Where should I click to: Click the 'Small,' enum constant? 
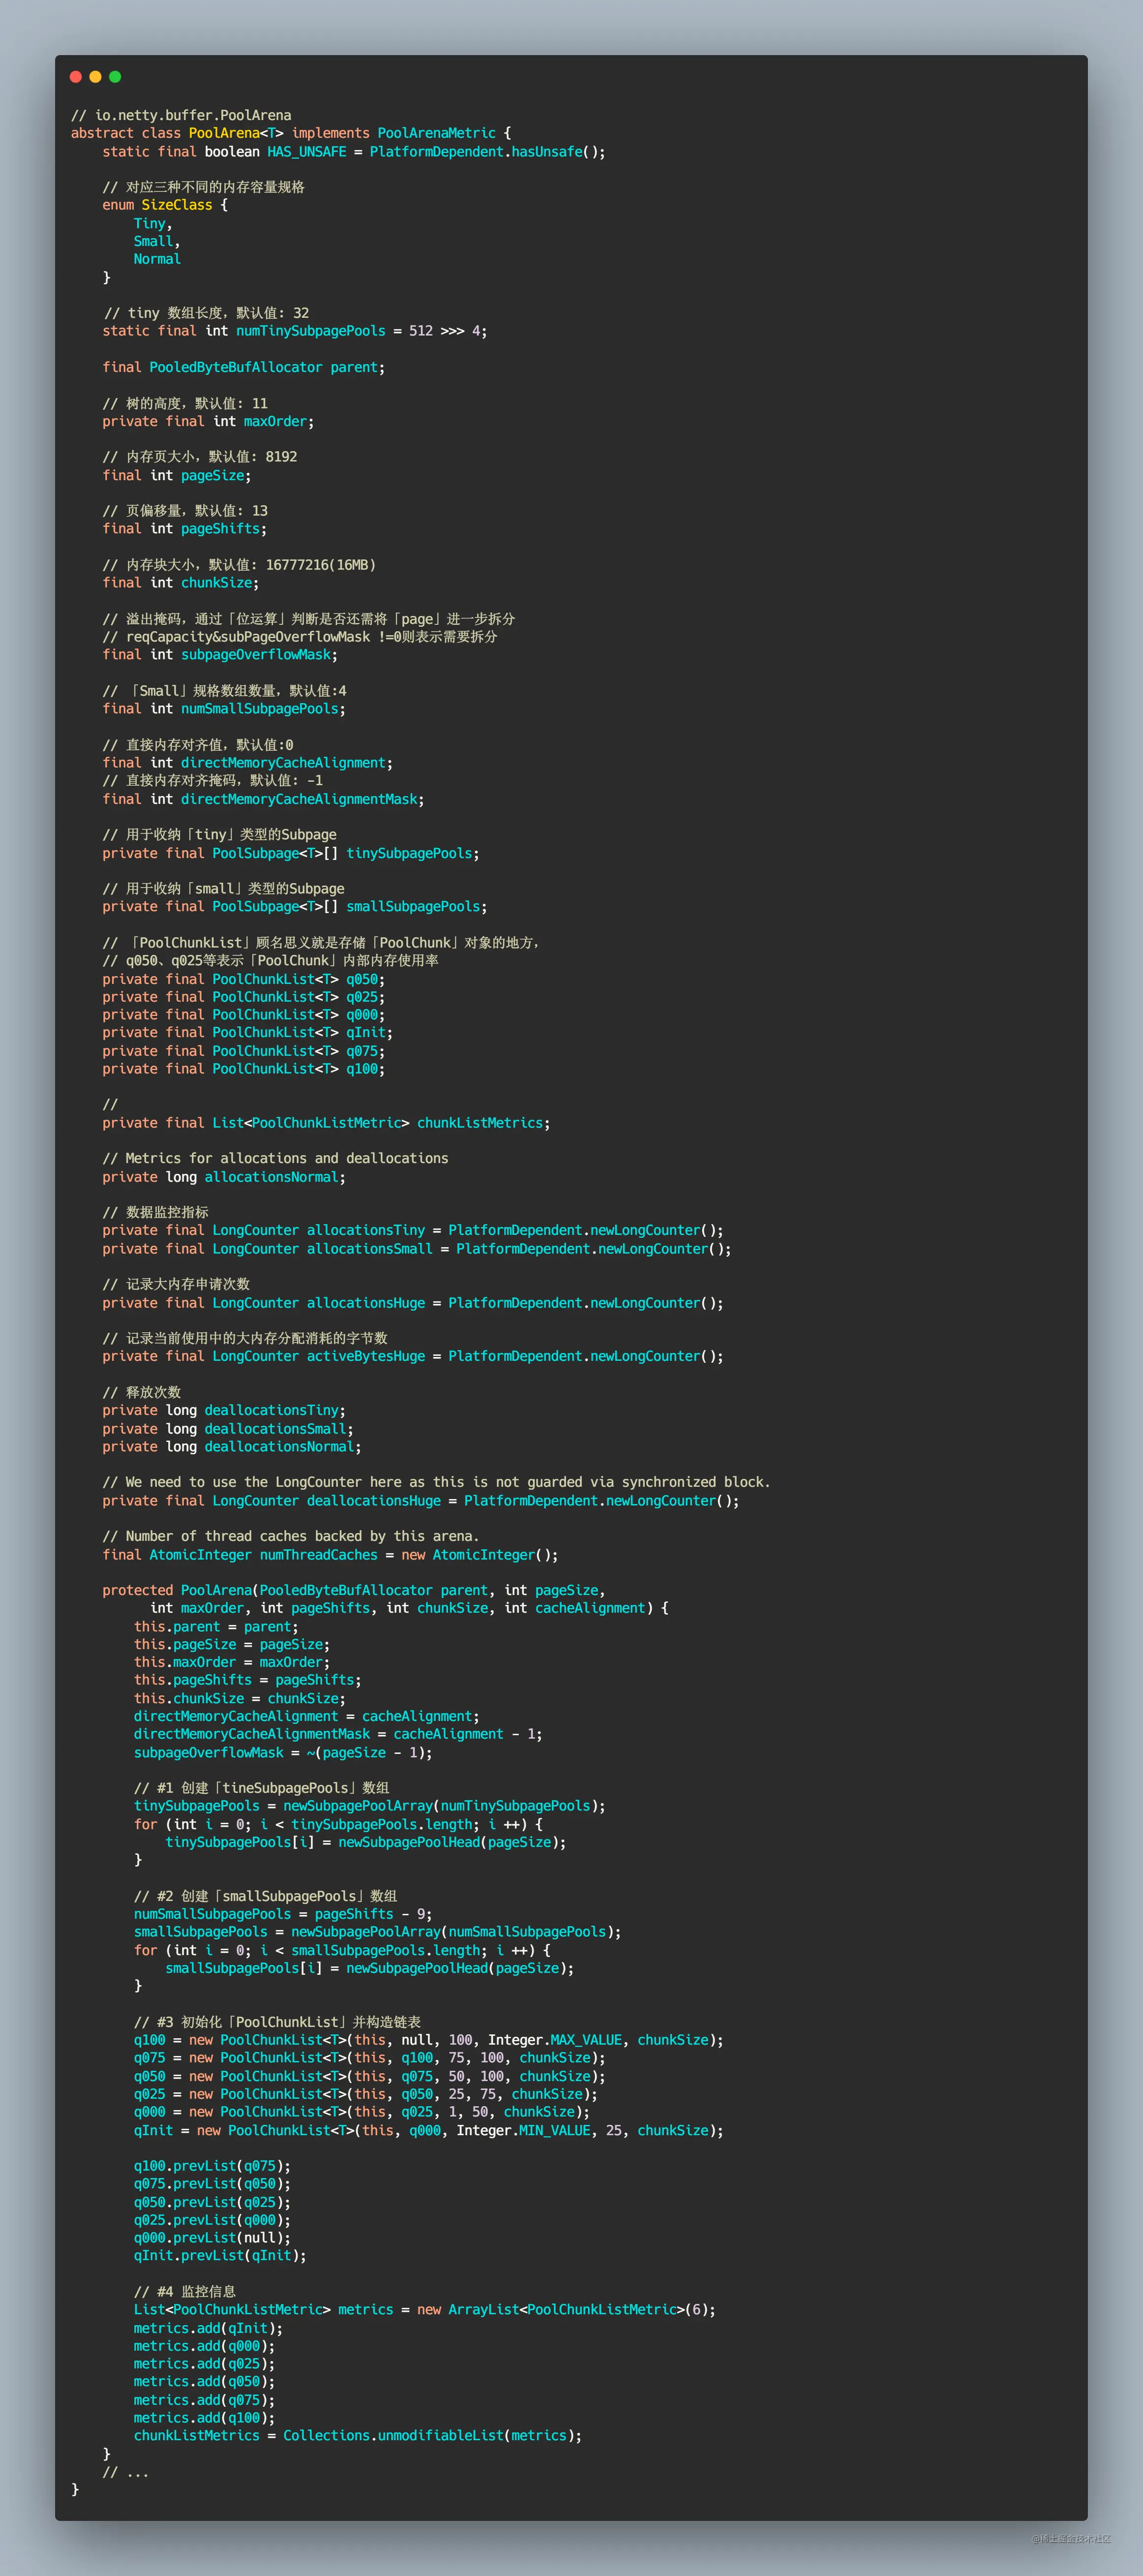157,241
